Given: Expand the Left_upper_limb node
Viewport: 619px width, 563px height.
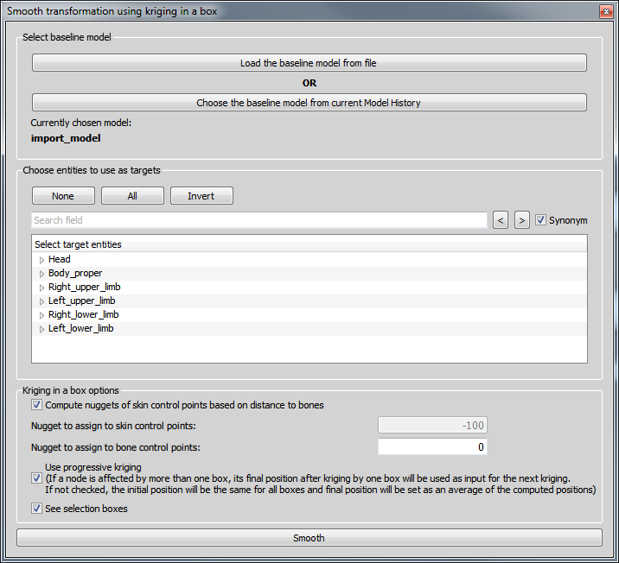Looking at the screenshot, I should [41, 301].
